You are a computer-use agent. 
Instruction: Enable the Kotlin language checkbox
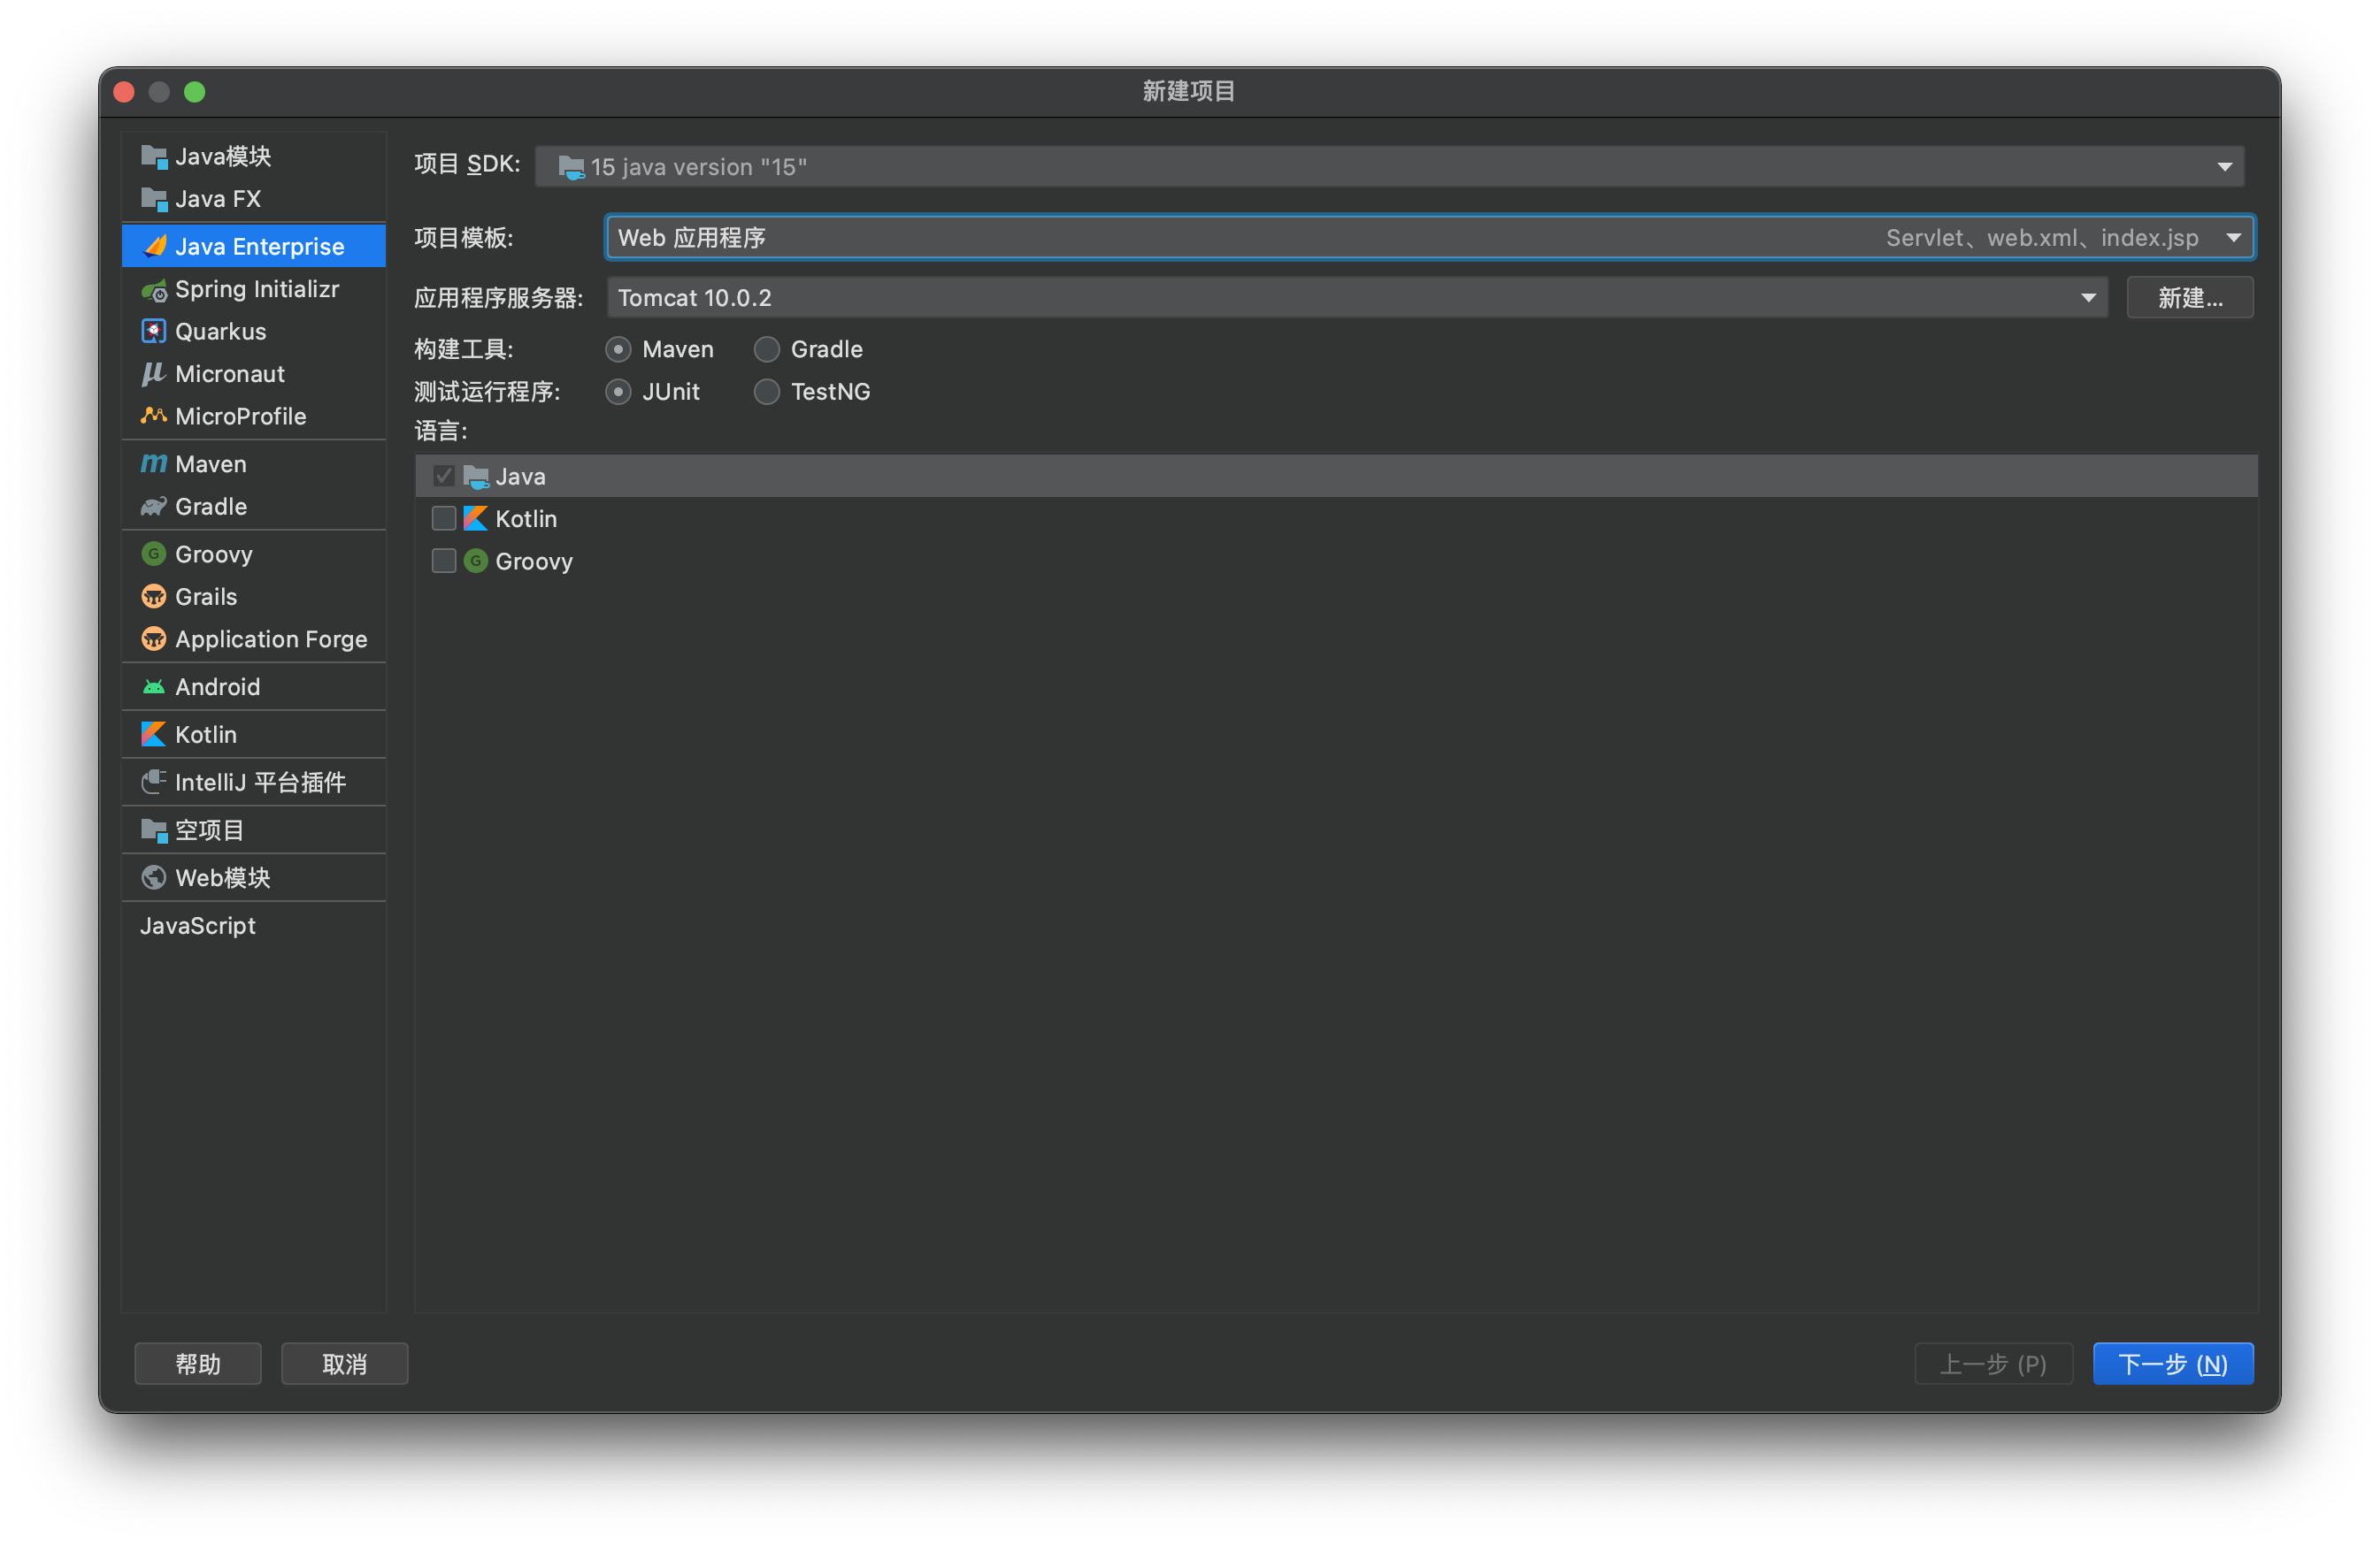click(x=443, y=519)
